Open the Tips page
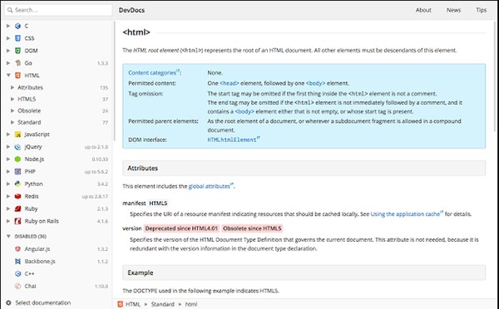The image size is (499, 309). 482,10
